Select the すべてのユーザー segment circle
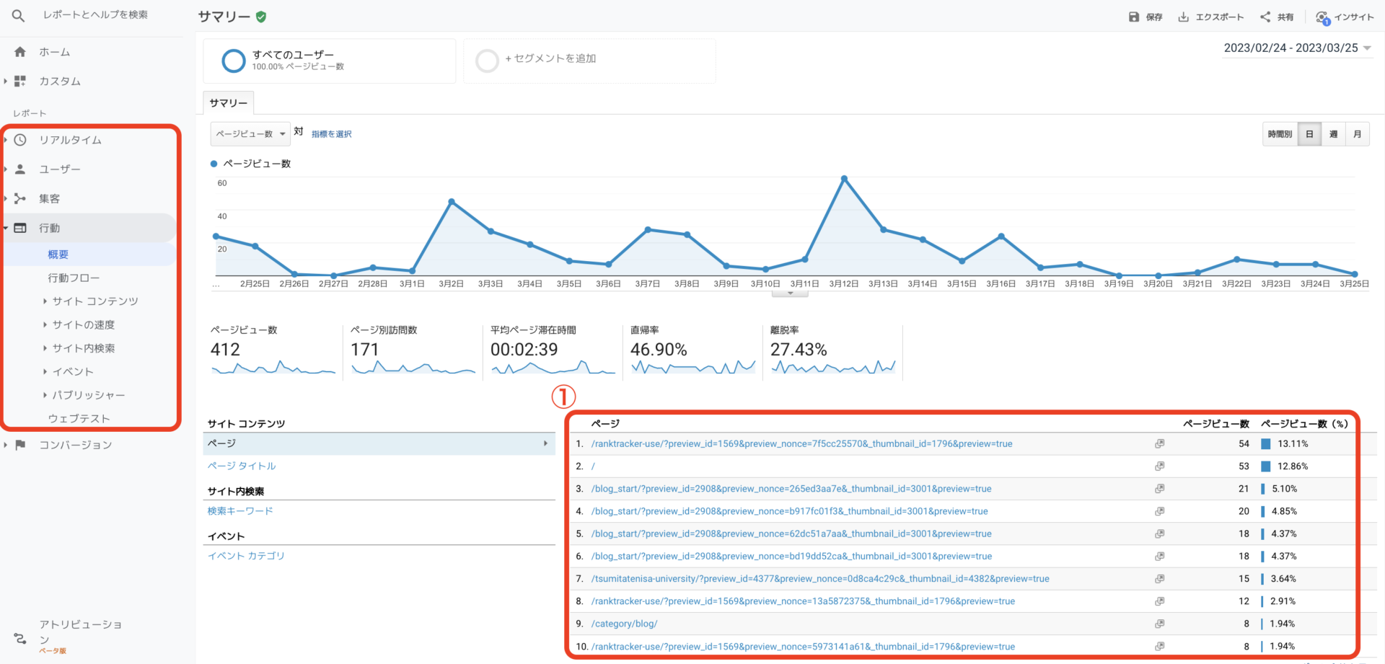The height and width of the screenshot is (664, 1385). click(234, 61)
